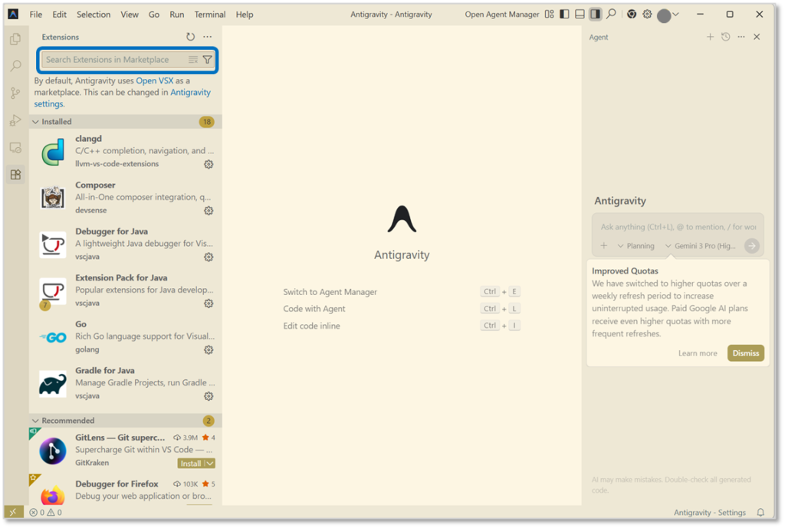Open Source Control view in activity bar

(x=15, y=93)
